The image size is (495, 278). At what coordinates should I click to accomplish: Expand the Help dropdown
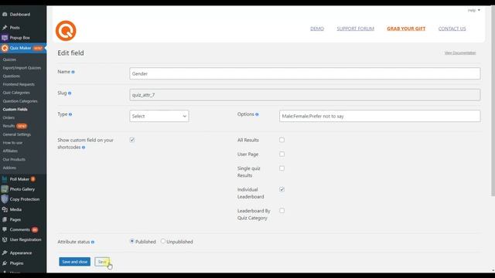pyautogui.click(x=474, y=10)
